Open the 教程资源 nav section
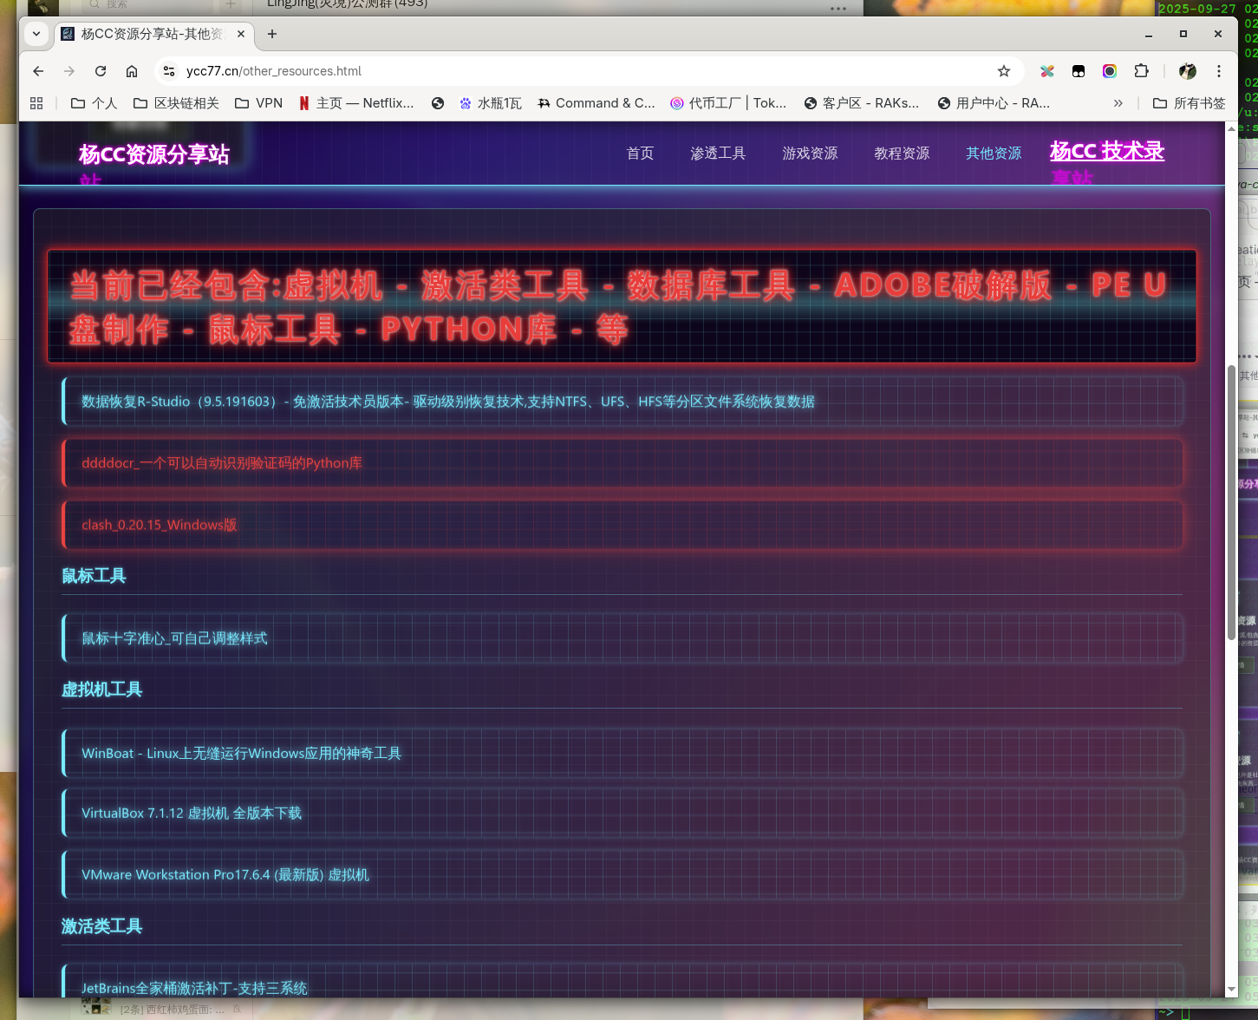The height and width of the screenshot is (1020, 1258). 902,154
